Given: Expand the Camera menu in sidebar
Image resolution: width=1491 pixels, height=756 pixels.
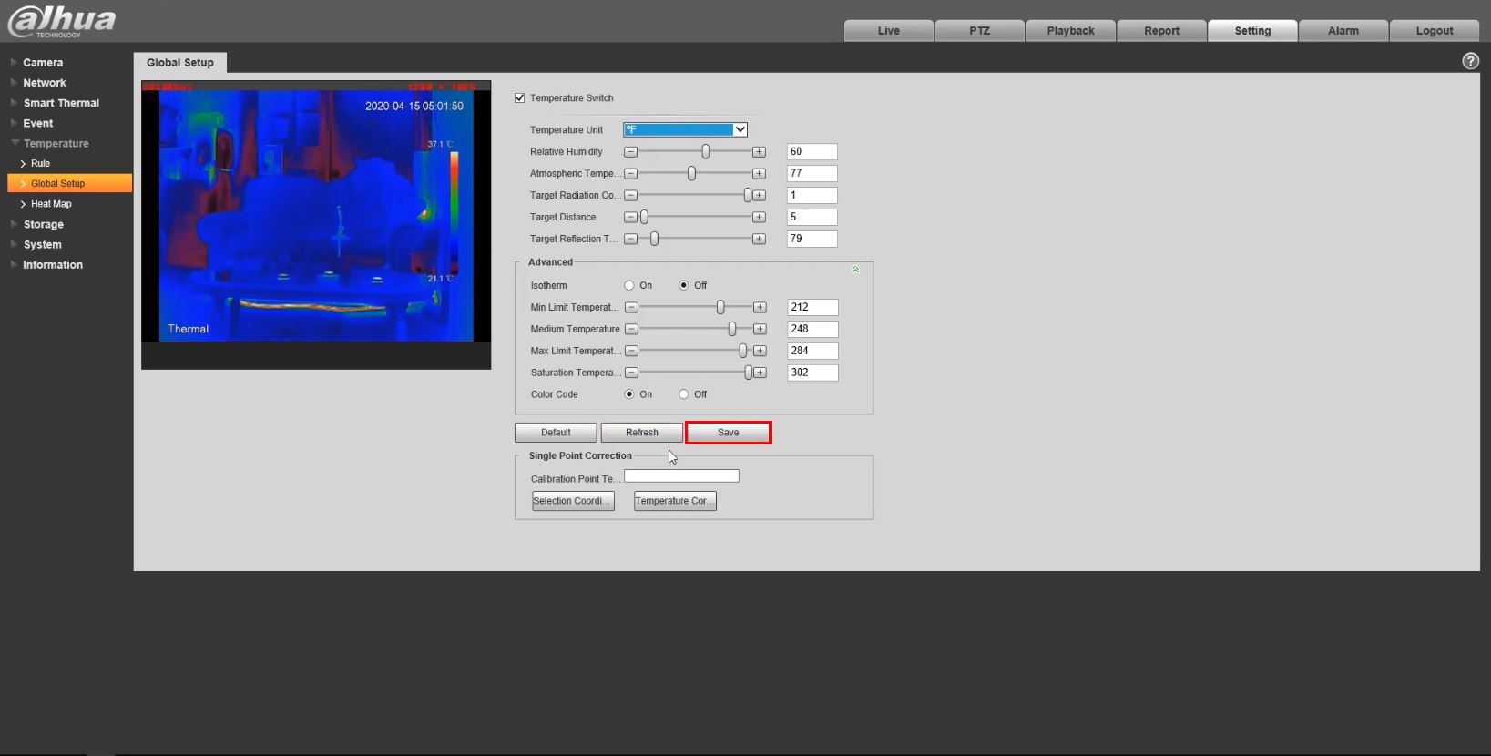Looking at the screenshot, I should click(x=43, y=63).
